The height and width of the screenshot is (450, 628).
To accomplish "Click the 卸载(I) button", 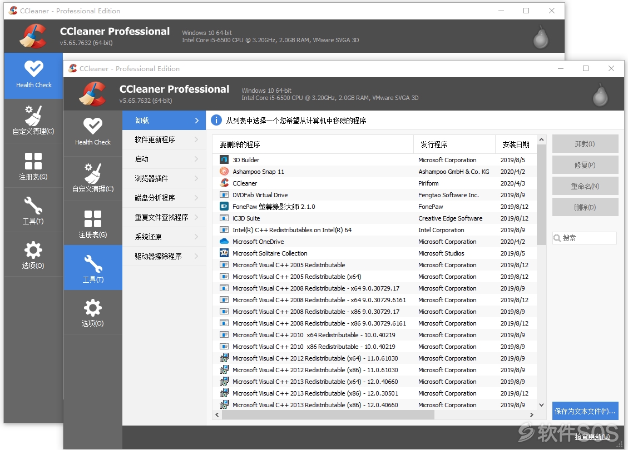I will (x=585, y=143).
